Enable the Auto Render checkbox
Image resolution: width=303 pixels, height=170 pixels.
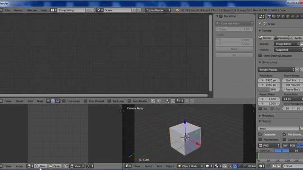pyautogui.click(x=129, y=101)
